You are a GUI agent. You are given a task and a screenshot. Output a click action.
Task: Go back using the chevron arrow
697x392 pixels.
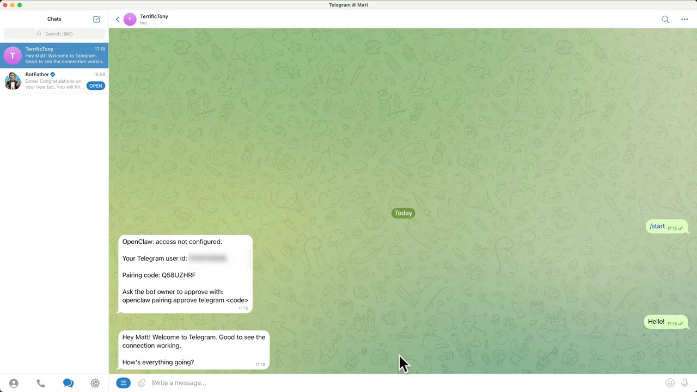pyautogui.click(x=118, y=20)
